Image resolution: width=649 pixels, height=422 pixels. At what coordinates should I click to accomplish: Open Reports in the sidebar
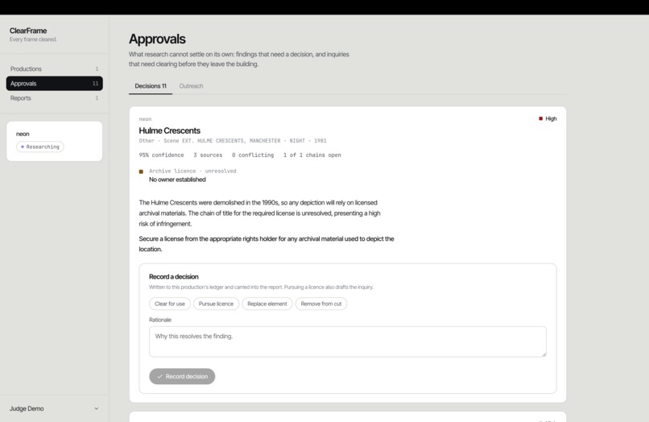[54, 98]
